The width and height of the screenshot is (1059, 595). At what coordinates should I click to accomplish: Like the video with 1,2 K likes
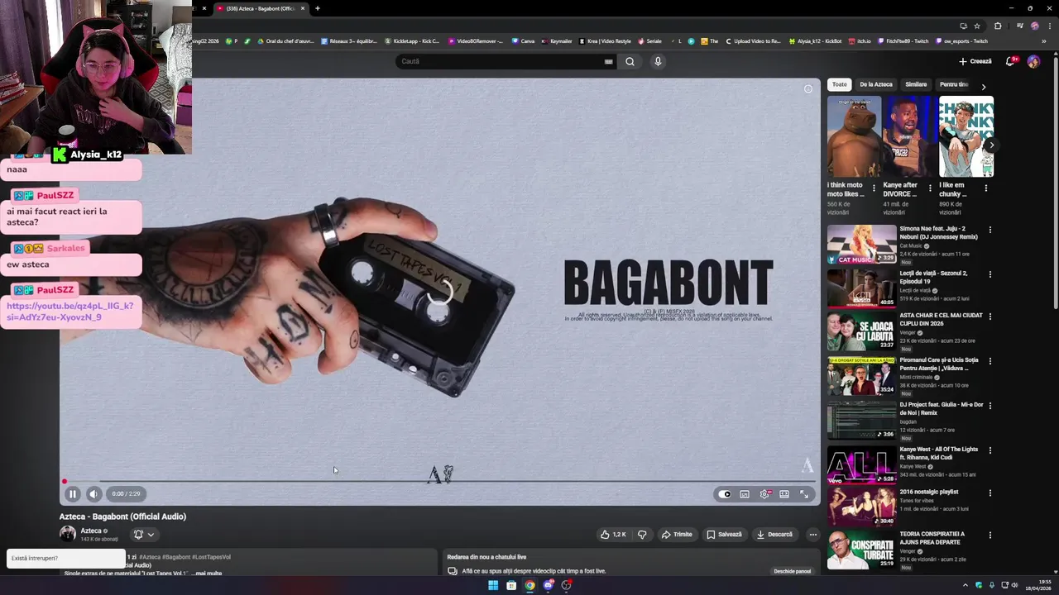(x=613, y=535)
